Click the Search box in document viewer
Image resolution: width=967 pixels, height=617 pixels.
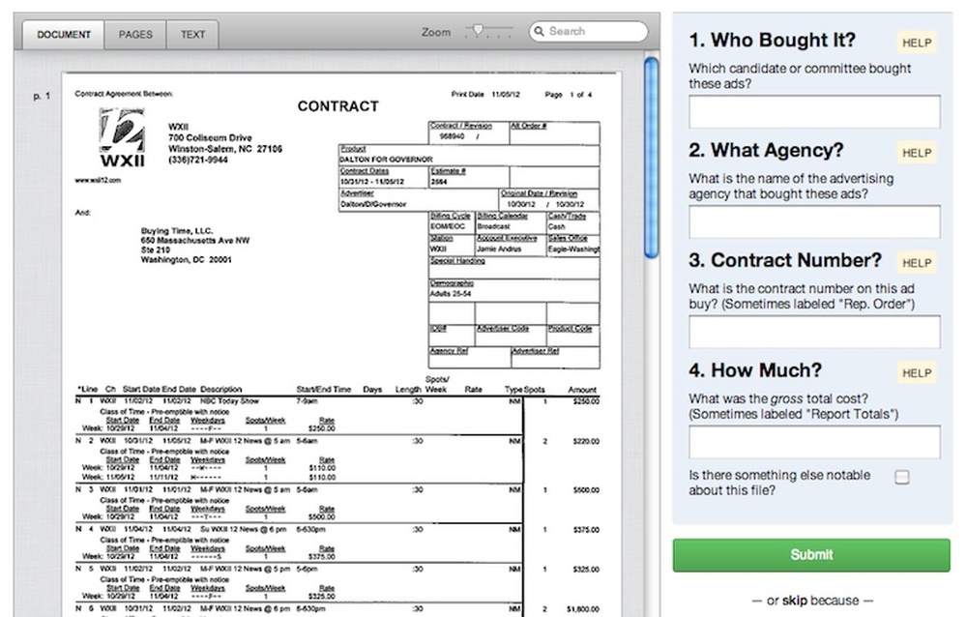click(588, 32)
